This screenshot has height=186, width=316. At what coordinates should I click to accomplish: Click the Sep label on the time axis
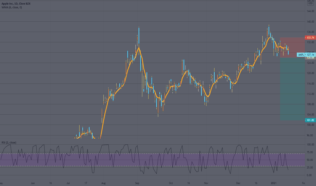137,183
